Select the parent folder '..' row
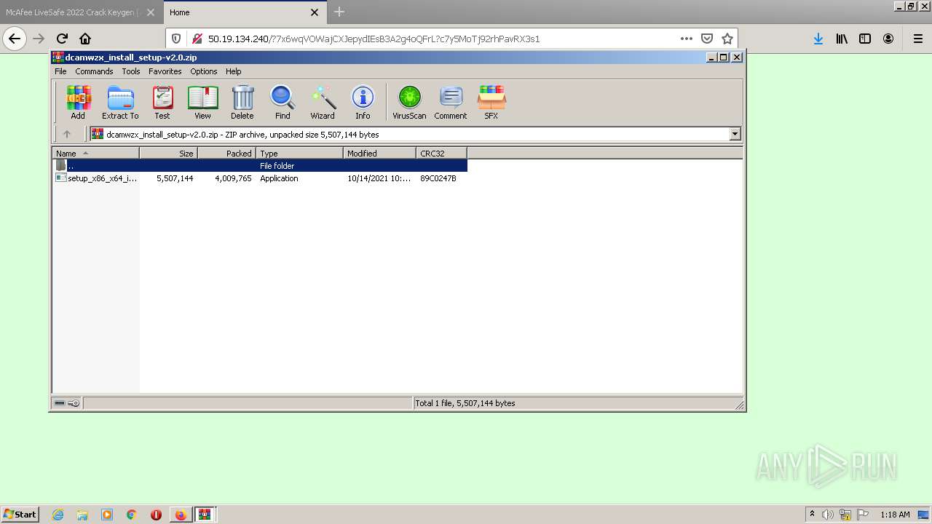 (x=260, y=166)
